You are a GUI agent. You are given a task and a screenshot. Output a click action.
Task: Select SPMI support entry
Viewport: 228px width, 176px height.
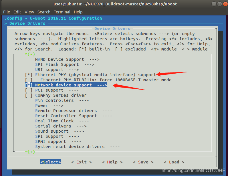(x=58, y=141)
